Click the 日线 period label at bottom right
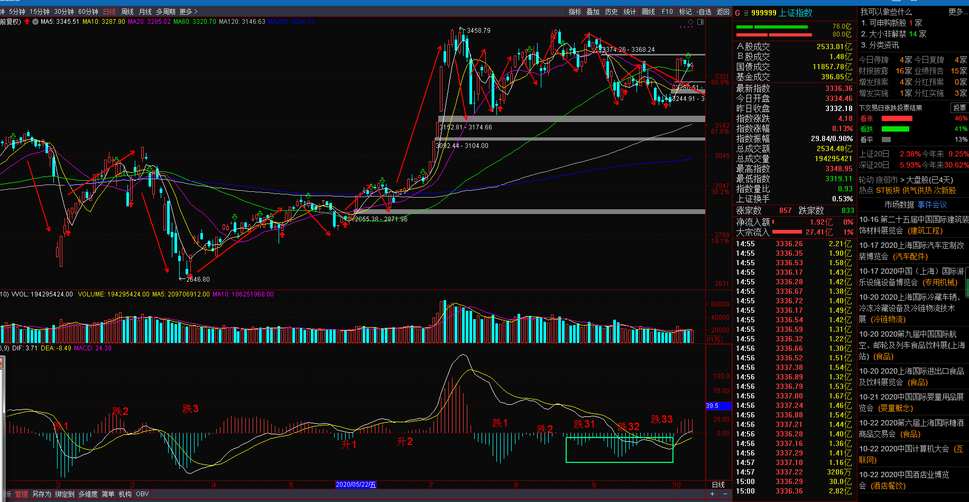 [x=718, y=485]
